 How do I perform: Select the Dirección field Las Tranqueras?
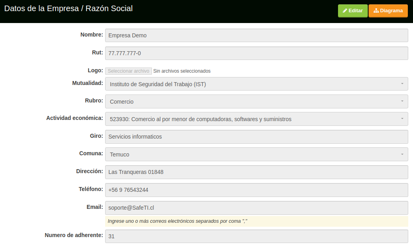click(x=257, y=172)
